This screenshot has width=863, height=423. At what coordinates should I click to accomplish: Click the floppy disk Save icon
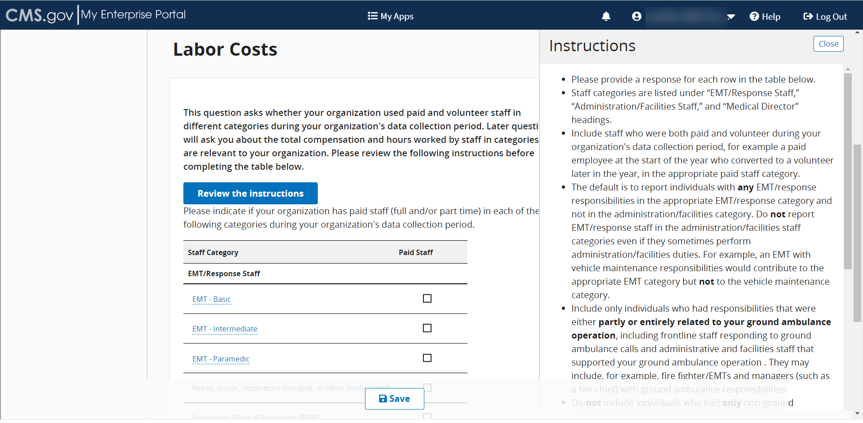(x=383, y=399)
